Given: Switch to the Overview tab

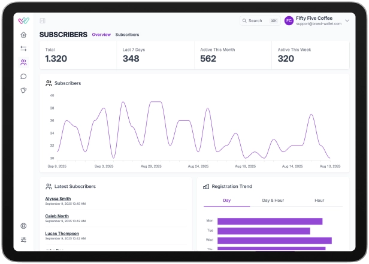Looking at the screenshot, I should pos(101,35).
